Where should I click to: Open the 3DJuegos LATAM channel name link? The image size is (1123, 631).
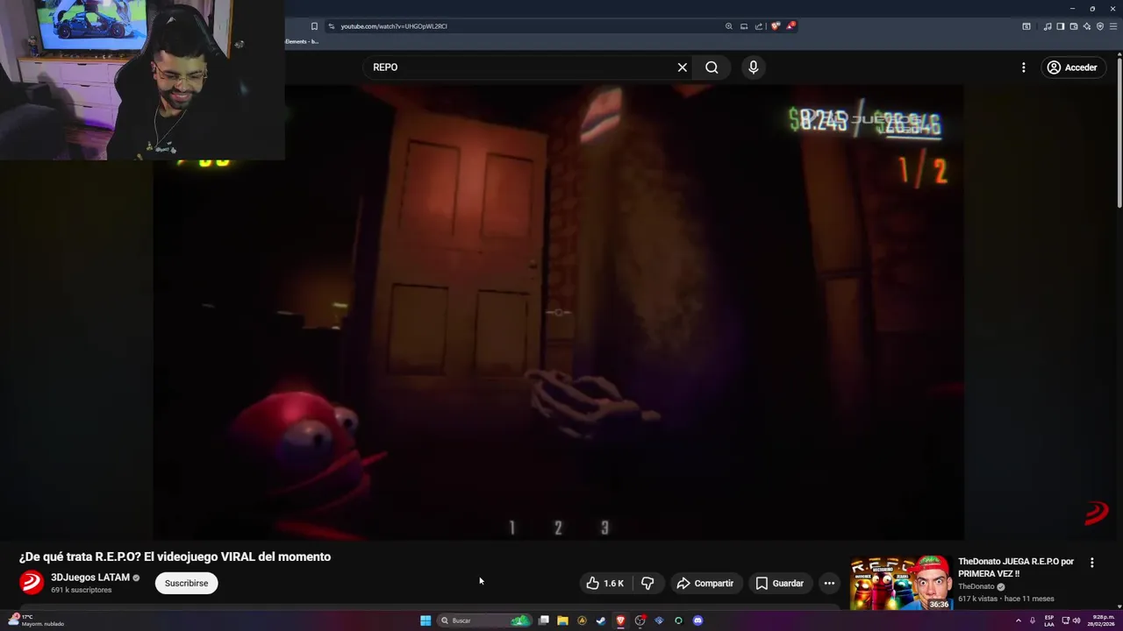point(90,578)
